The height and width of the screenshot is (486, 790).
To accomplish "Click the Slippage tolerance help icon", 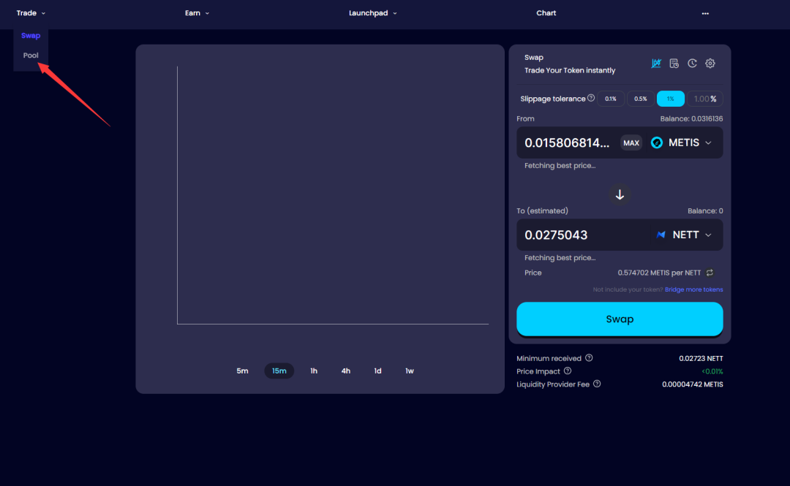I will pos(591,98).
